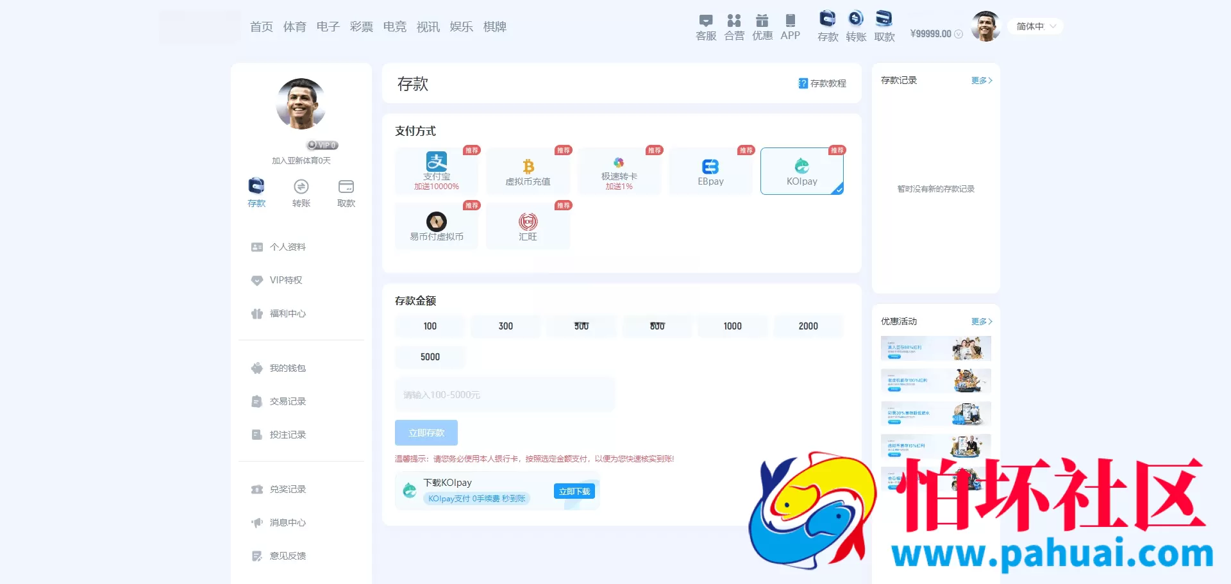The height and width of the screenshot is (584, 1231).
Task: Select sidebar 取款 withdraw icon
Action: (346, 192)
